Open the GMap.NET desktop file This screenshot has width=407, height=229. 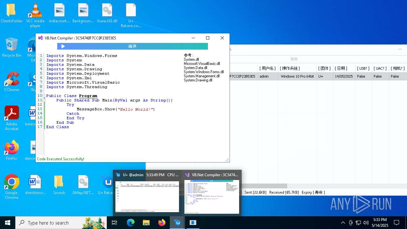pos(83,185)
